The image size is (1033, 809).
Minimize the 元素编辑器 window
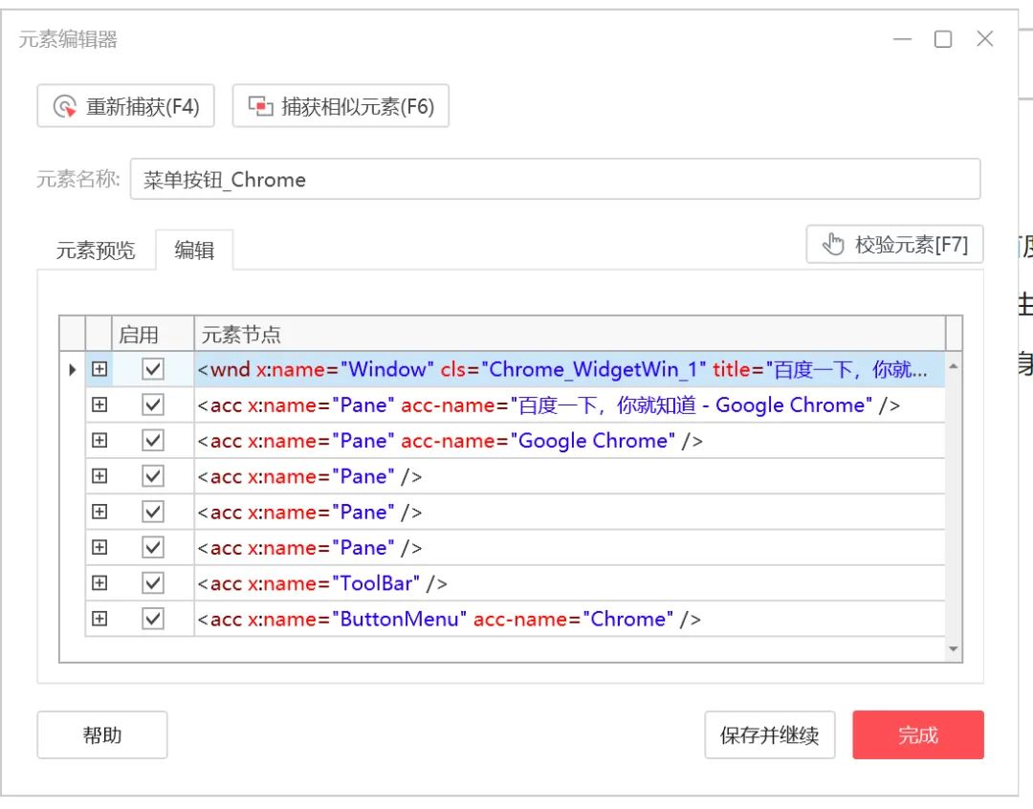click(902, 39)
